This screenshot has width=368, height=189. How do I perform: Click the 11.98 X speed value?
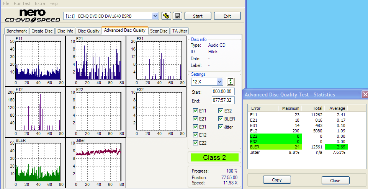229,183
